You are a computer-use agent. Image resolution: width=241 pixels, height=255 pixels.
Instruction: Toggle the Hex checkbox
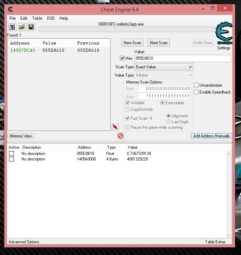pyautogui.click(x=122, y=58)
